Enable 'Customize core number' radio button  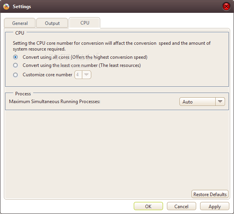(15, 75)
